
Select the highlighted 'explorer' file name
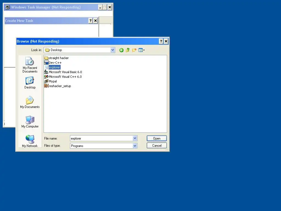[x=55, y=67]
